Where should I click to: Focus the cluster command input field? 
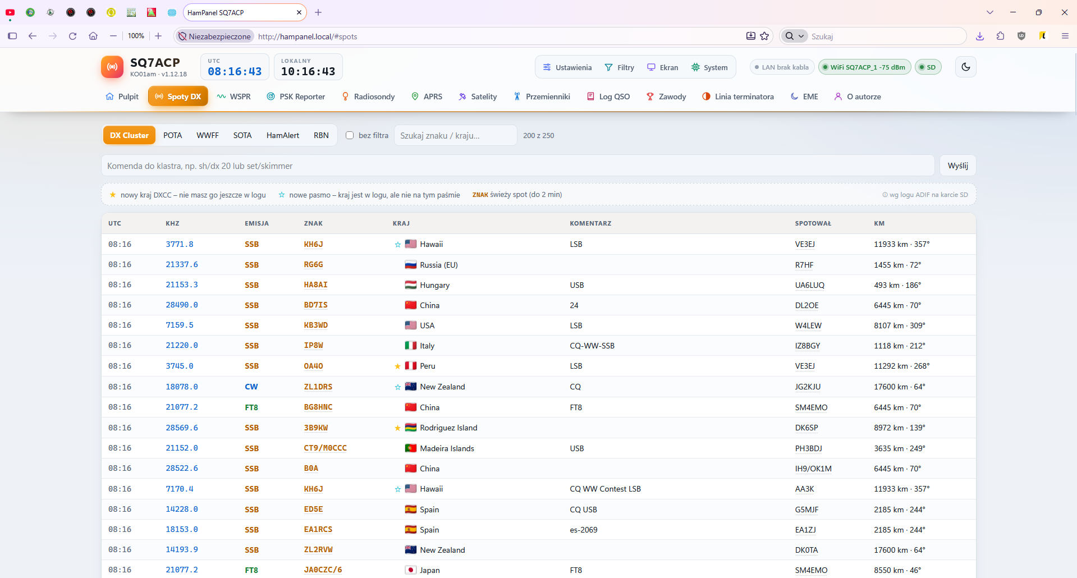tap(517, 166)
